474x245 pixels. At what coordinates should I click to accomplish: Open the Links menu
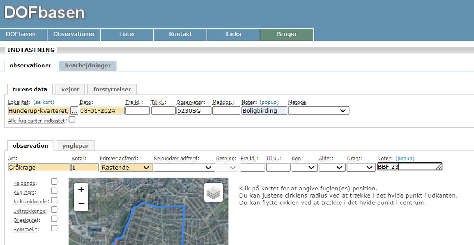coord(234,34)
